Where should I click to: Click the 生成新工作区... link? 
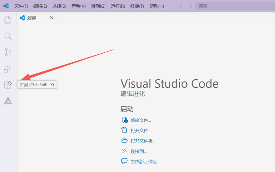145,162
